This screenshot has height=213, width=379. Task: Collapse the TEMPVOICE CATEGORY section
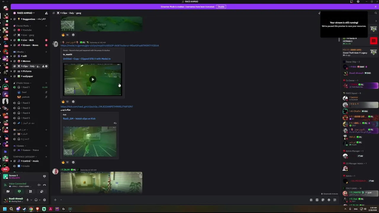[x=25, y=157]
